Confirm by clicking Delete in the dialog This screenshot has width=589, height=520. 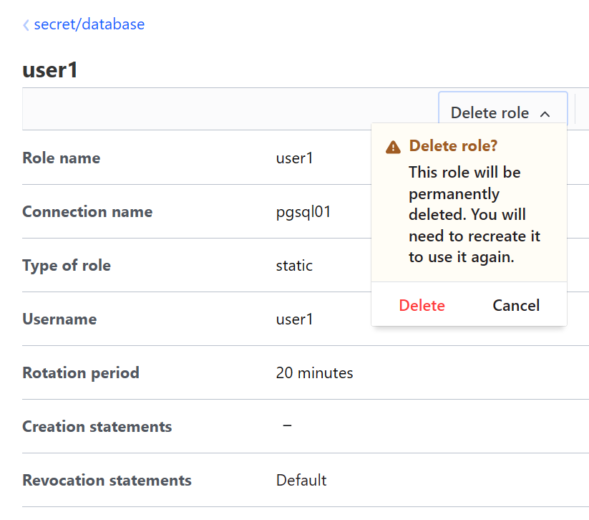coord(422,305)
